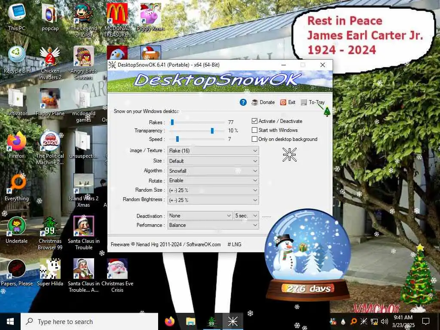Select the Island Wars 2 Xmas icon
Viewport: 440px width, 330px height.
click(84, 191)
